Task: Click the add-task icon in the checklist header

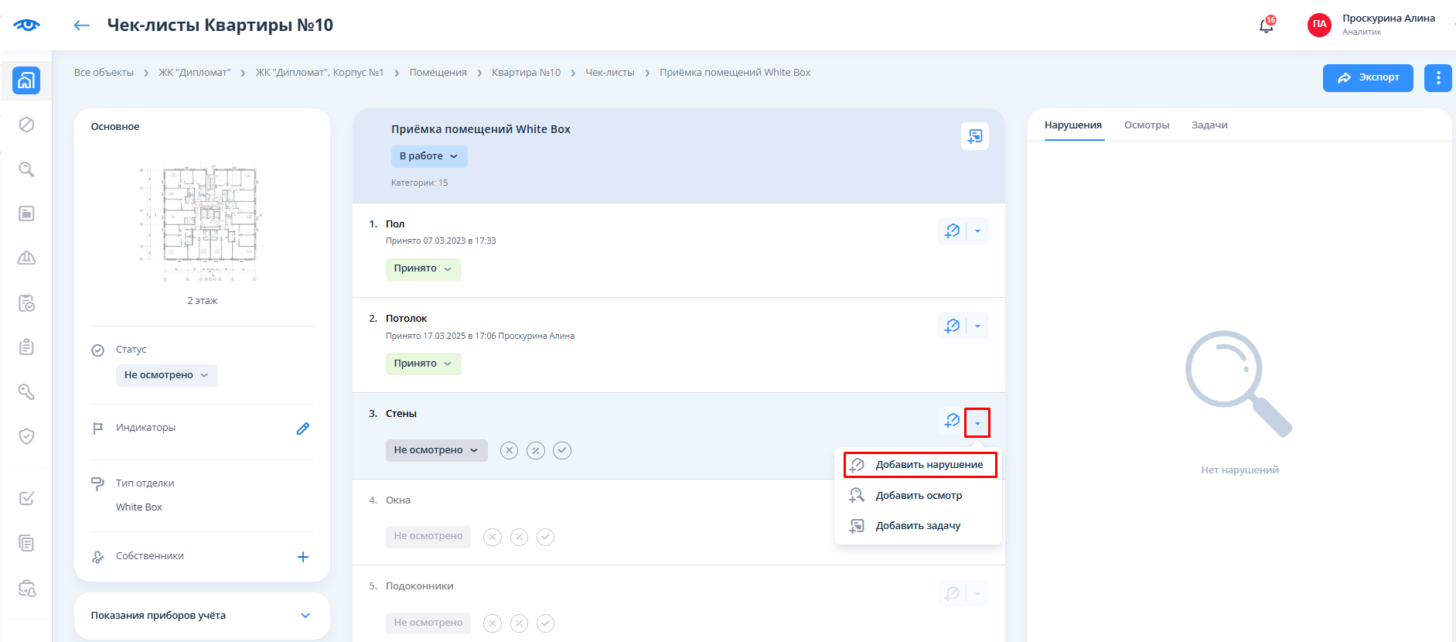Action: point(974,136)
